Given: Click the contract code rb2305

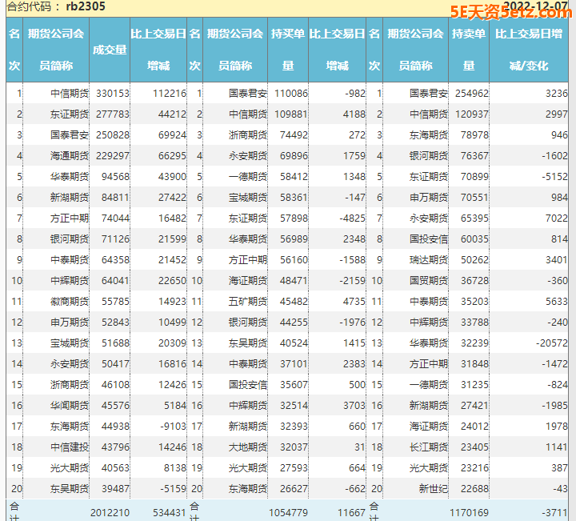Looking at the screenshot, I should pos(86,6).
